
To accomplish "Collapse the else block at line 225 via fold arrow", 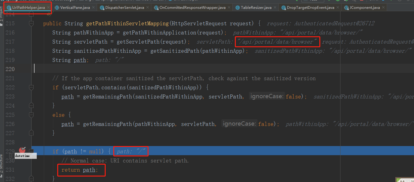I will tap(31, 115).
